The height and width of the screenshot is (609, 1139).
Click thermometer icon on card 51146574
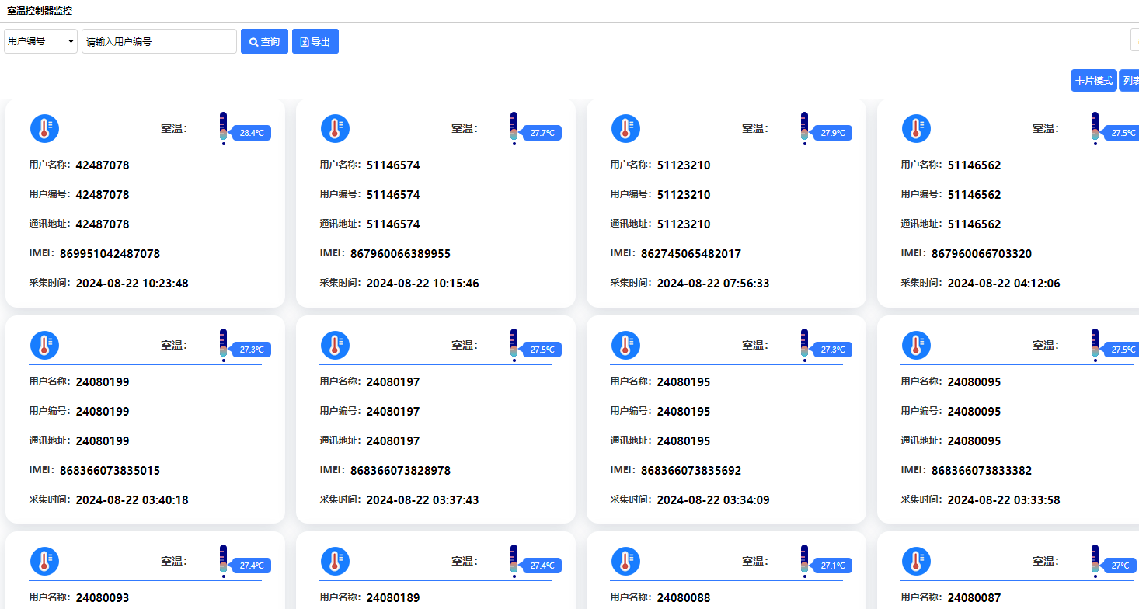coord(335,128)
